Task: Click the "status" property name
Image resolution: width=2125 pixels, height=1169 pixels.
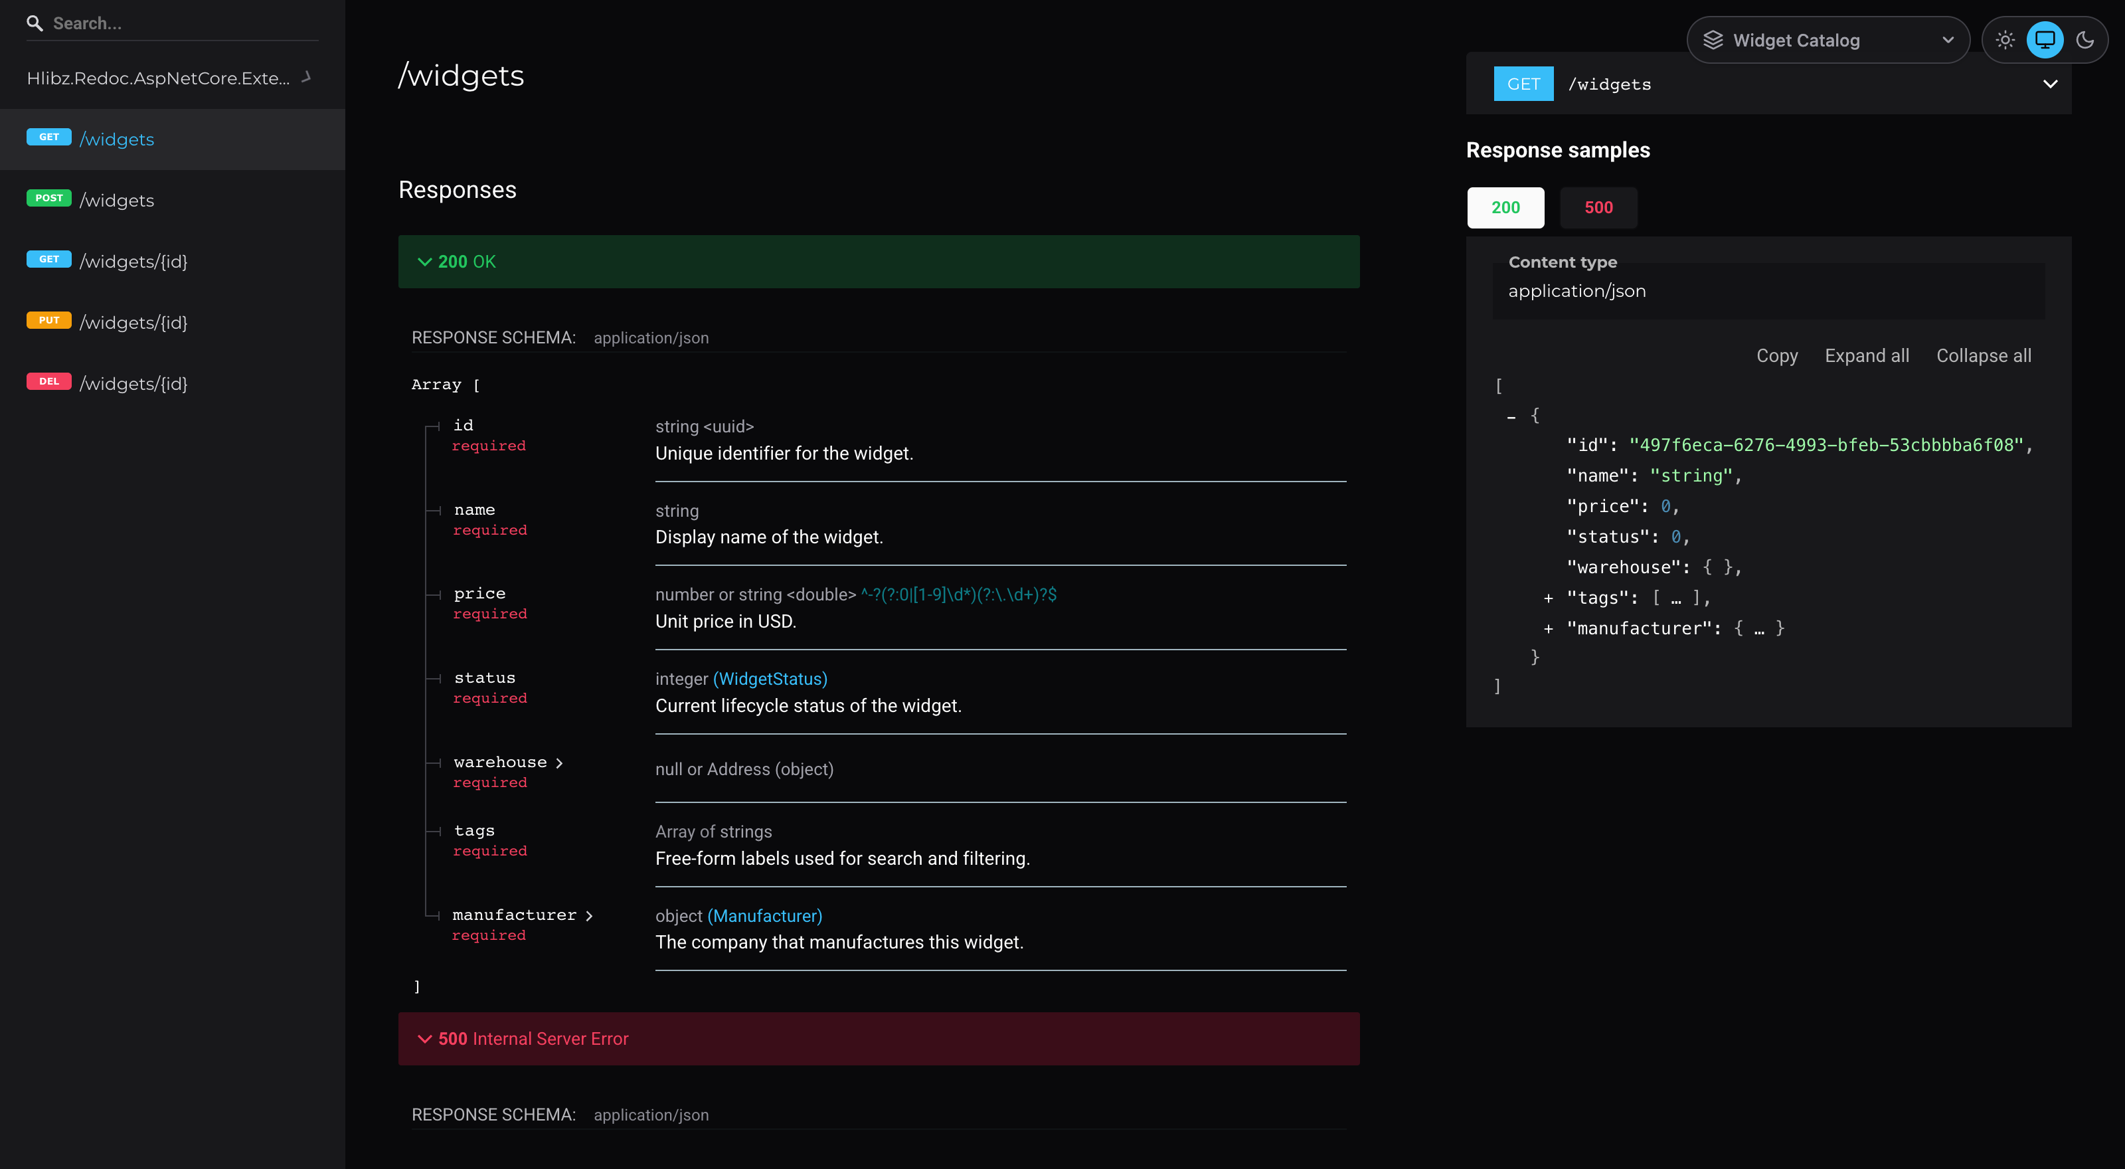Action: pyautogui.click(x=484, y=678)
